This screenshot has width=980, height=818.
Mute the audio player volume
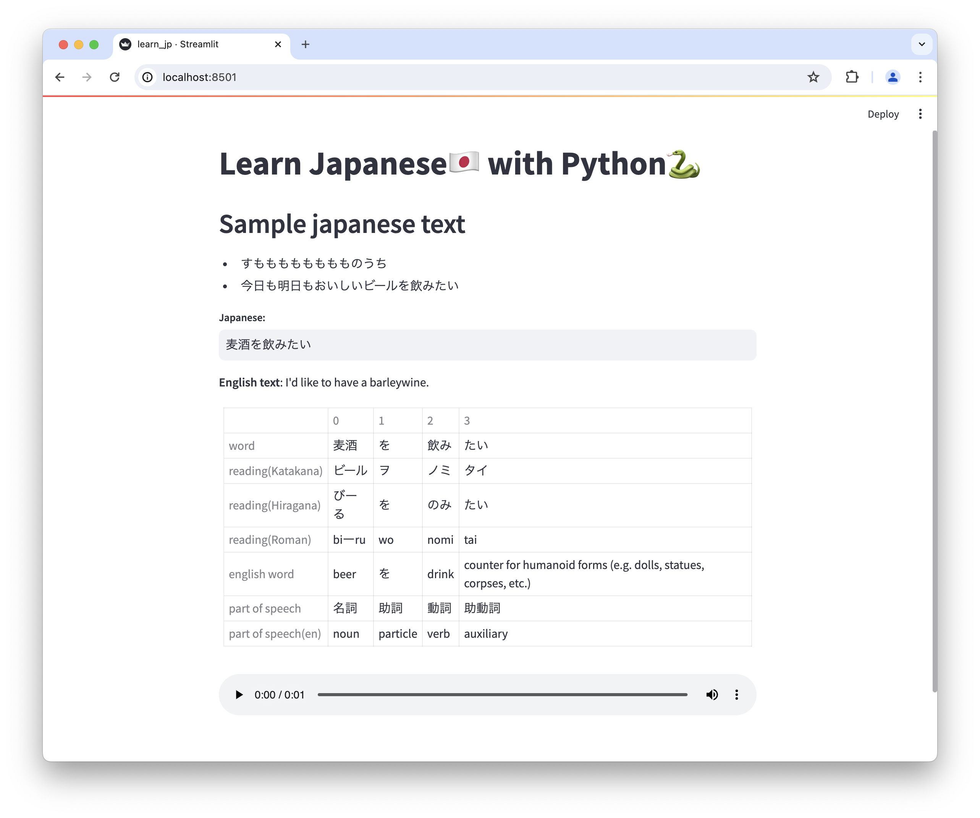point(712,694)
